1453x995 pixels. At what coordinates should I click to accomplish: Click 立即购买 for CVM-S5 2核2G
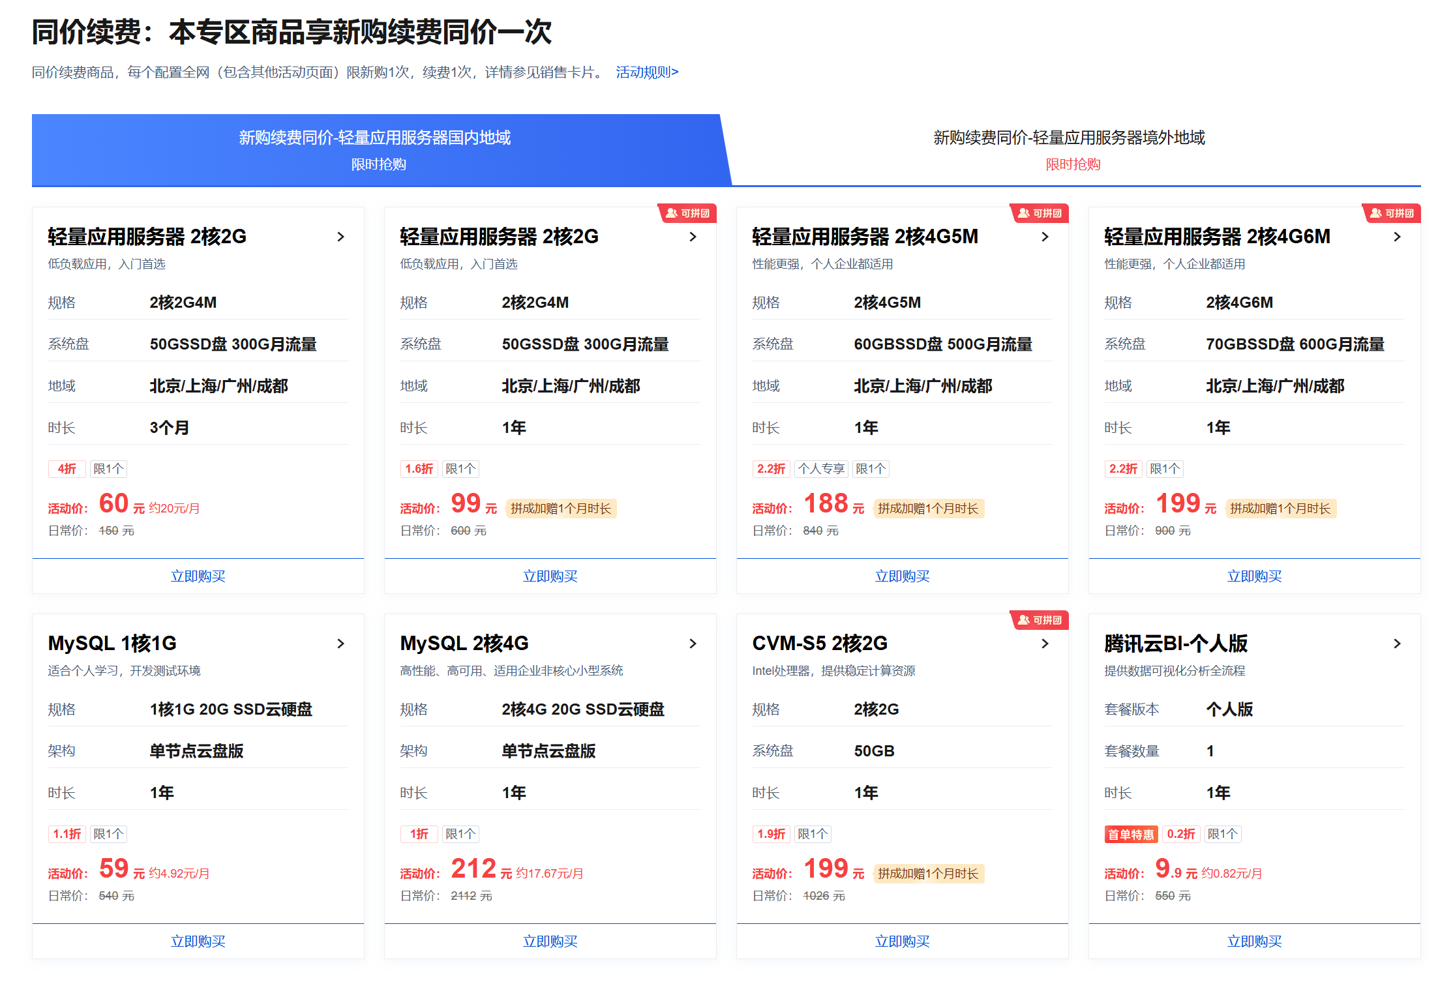pos(903,942)
